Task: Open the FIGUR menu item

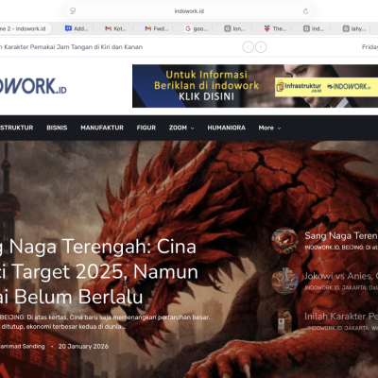Action: (x=146, y=128)
